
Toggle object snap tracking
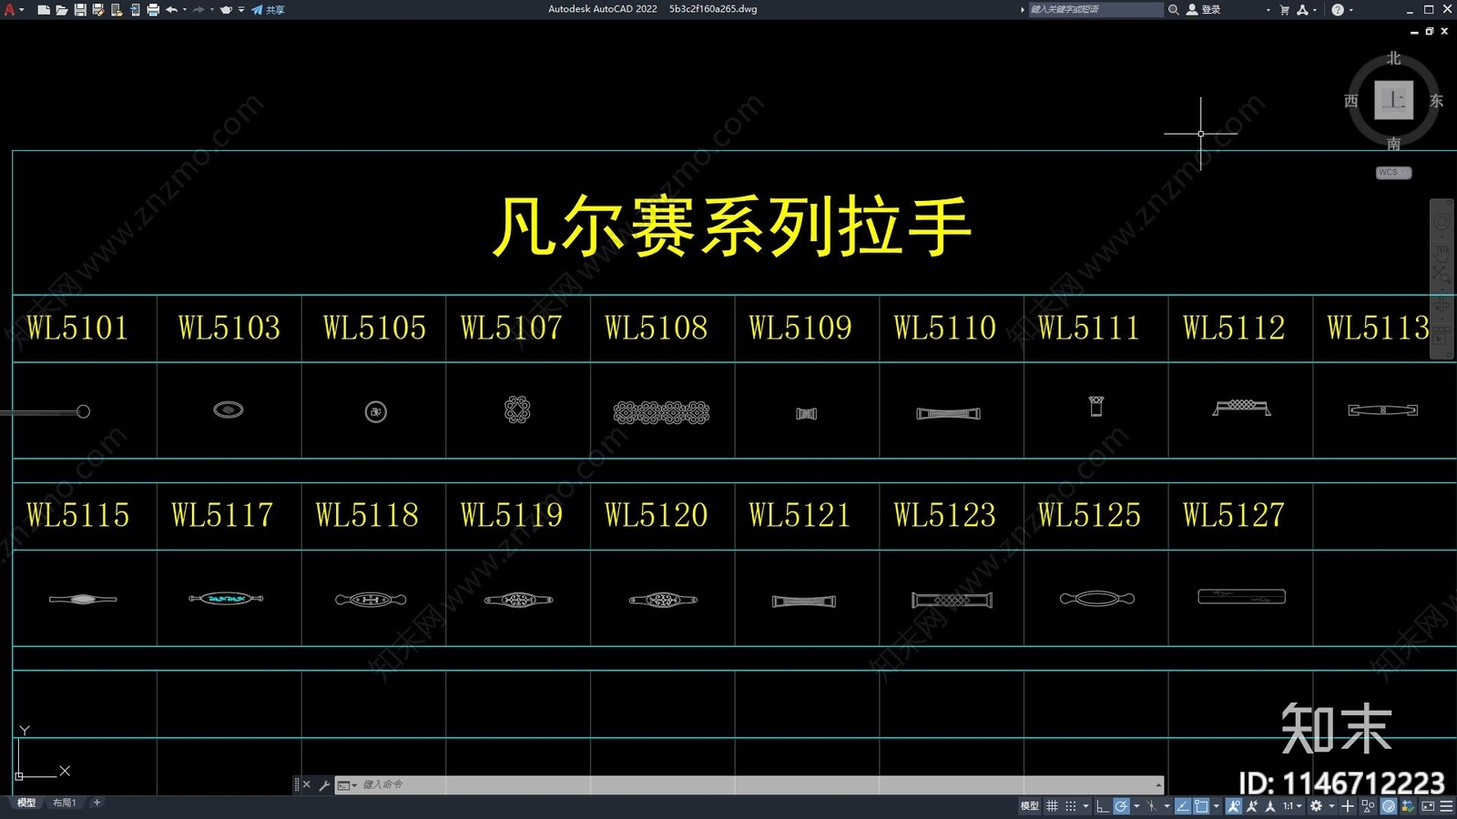(x=1183, y=806)
